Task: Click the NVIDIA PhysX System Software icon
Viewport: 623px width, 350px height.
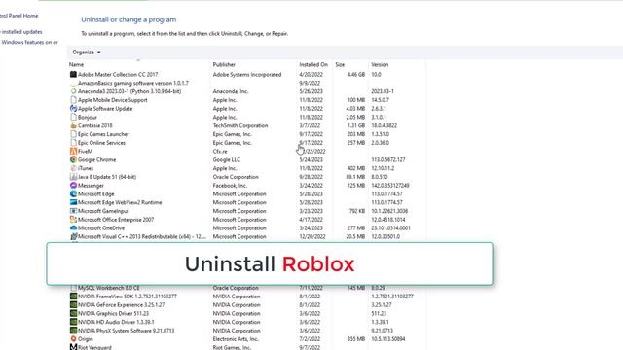Action: [x=73, y=331]
